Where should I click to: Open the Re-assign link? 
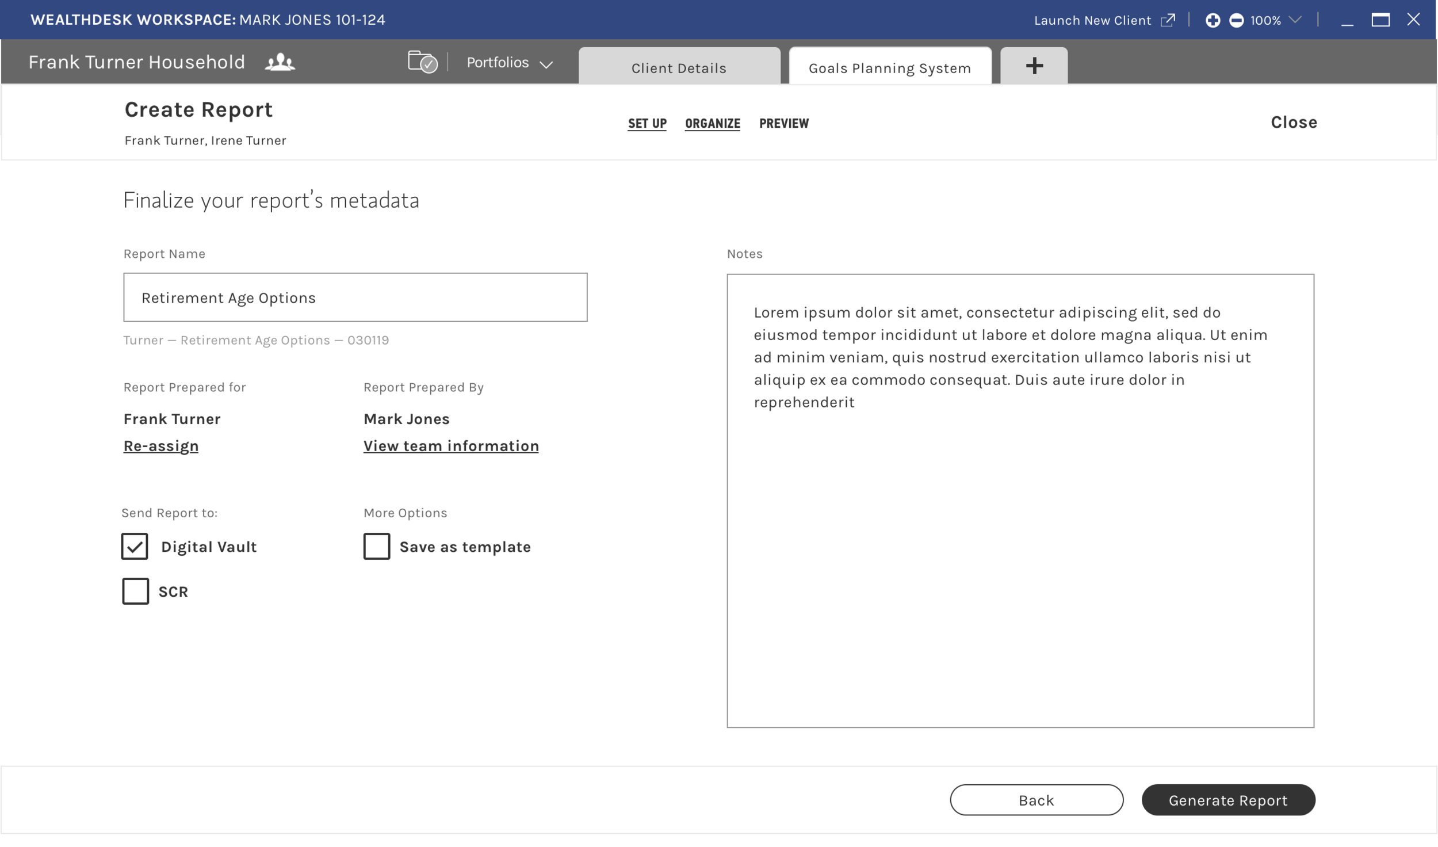[x=160, y=445]
